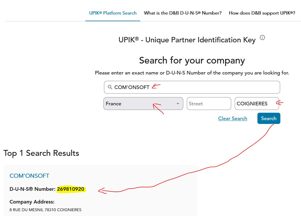Switch to the UPIK Platform Search tab
301x216 pixels.
coord(113,13)
